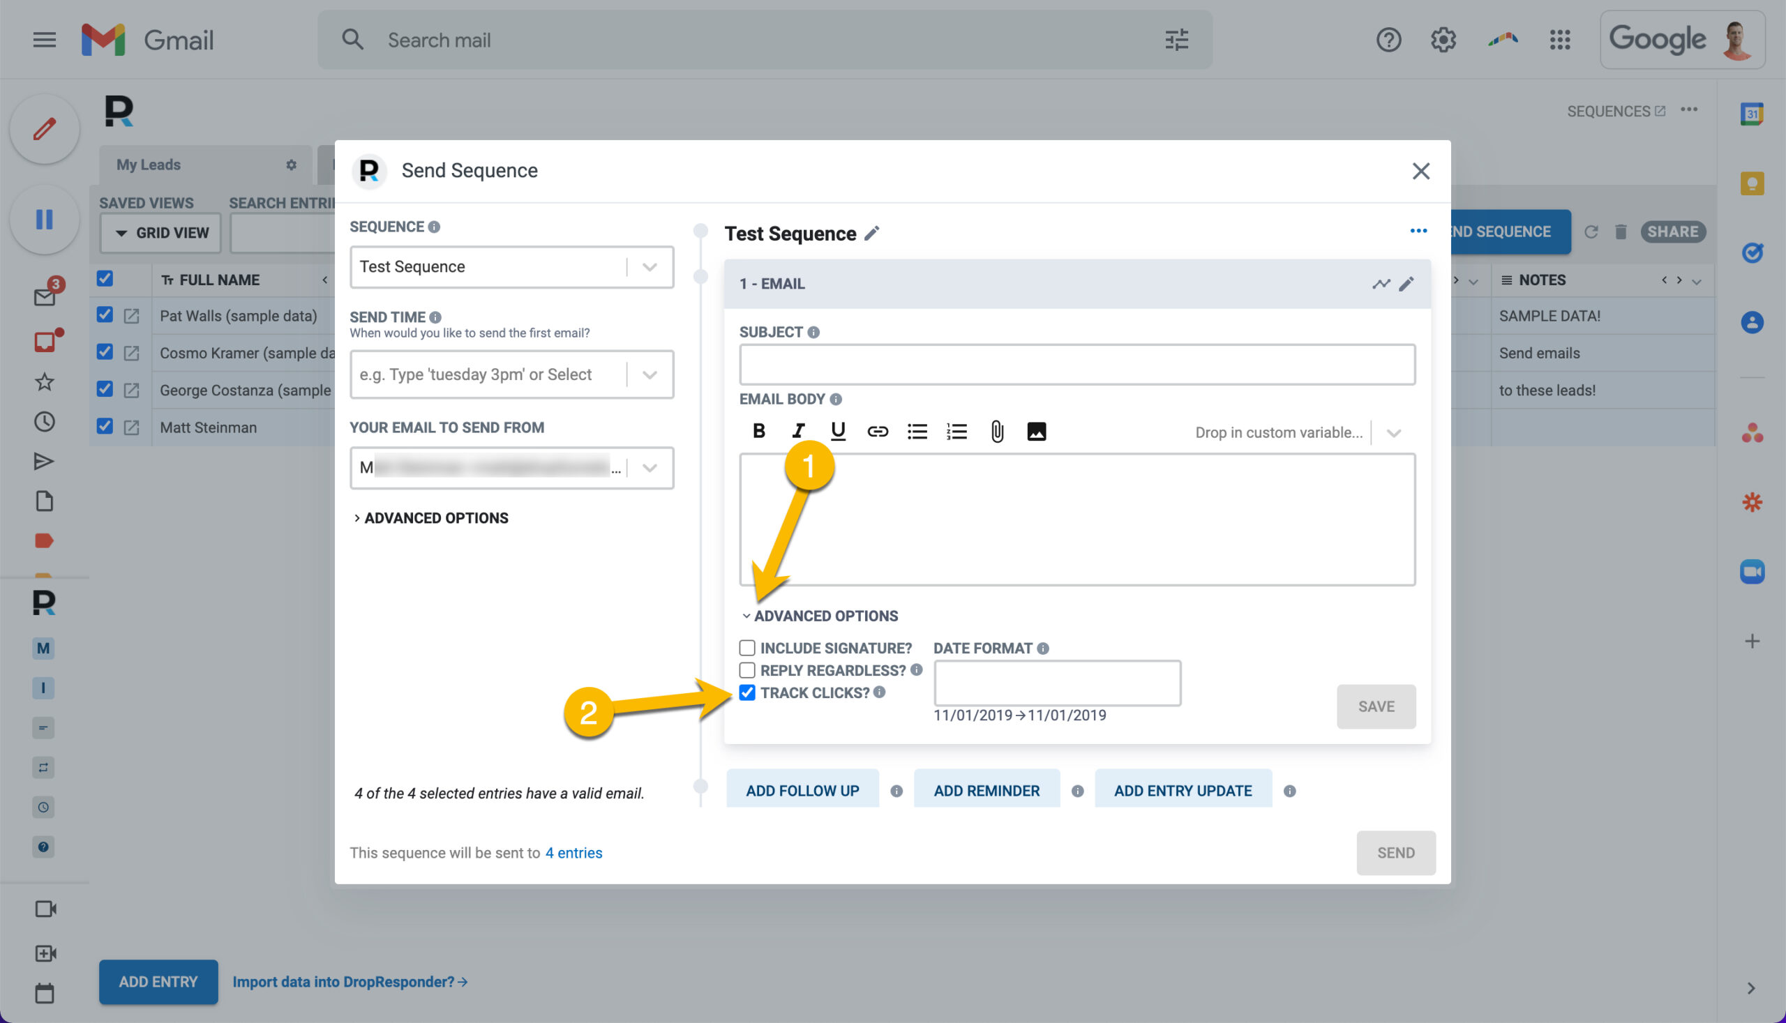Enable the Include Signature checkbox

point(747,648)
